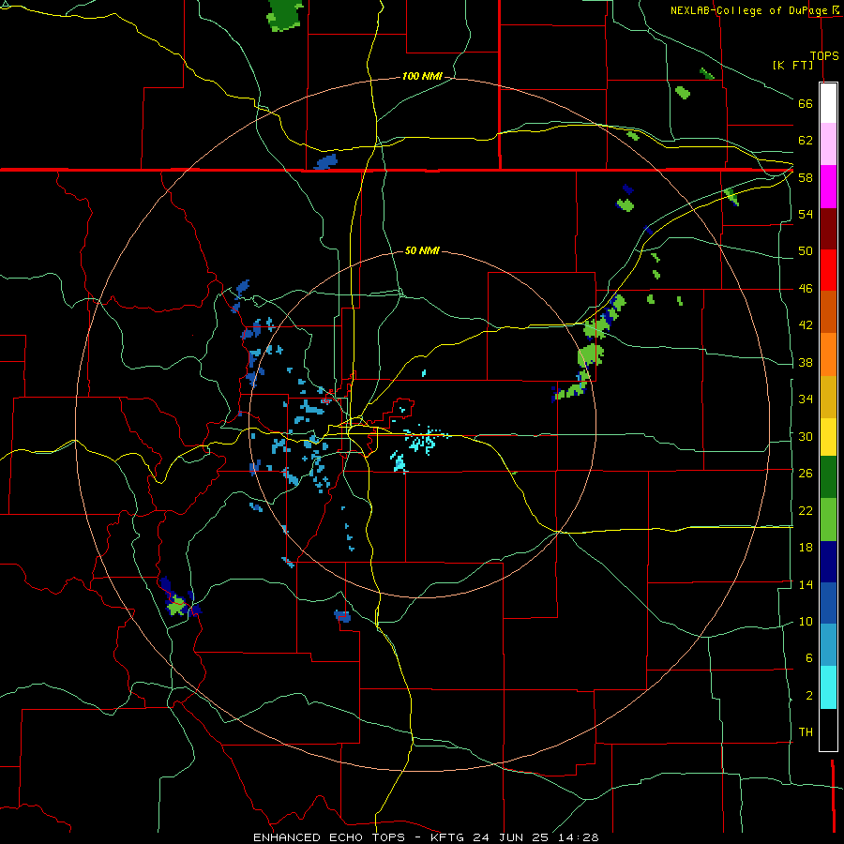The width and height of the screenshot is (844, 844).
Task: Click the 26 legend value
Action: pyautogui.click(x=806, y=474)
